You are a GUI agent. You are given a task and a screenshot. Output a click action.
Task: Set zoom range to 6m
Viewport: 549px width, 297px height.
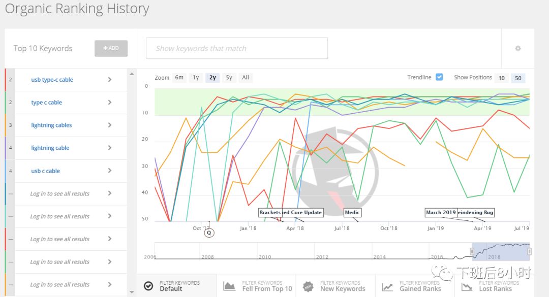[179, 77]
